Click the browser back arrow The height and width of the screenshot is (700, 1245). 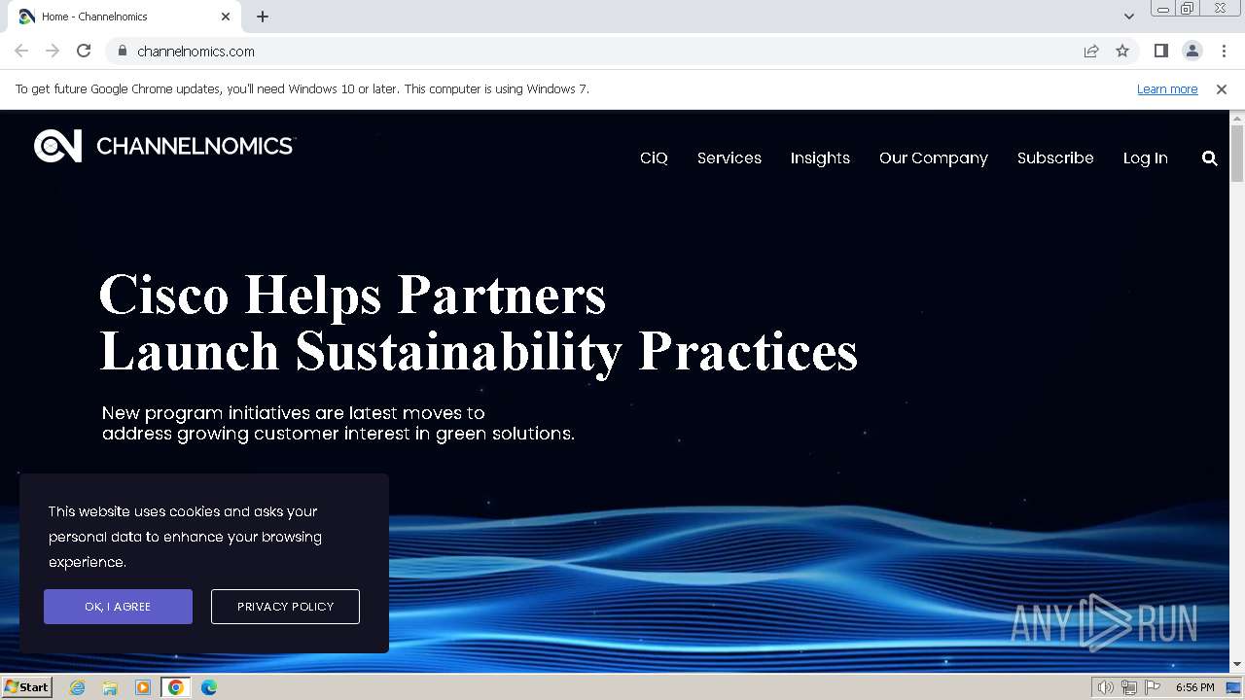(x=21, y=51)
